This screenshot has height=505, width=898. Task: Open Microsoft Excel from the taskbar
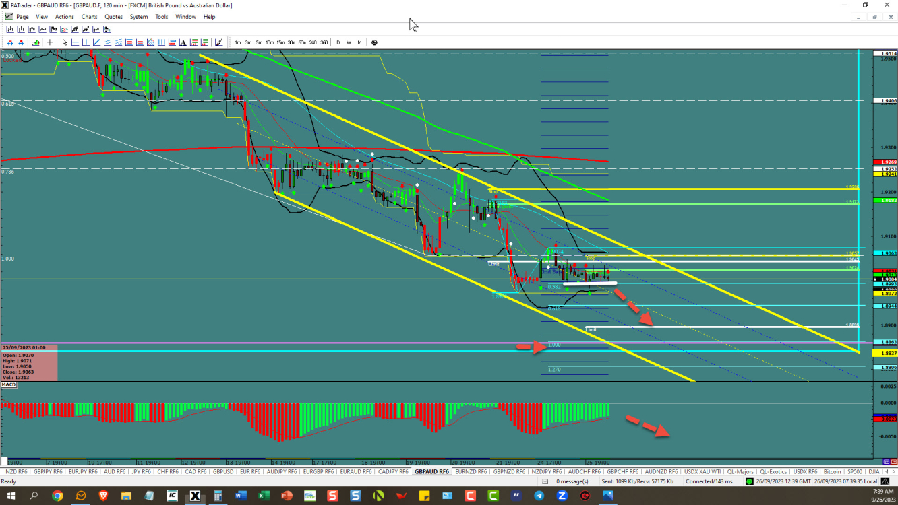click(264, 496)
